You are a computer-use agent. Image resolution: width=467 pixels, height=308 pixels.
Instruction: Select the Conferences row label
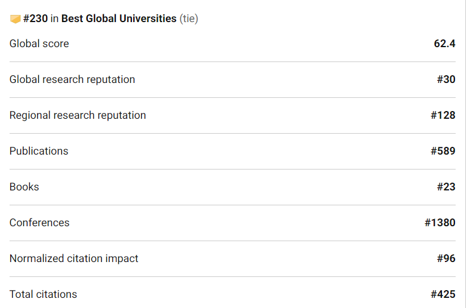(39, 223)
